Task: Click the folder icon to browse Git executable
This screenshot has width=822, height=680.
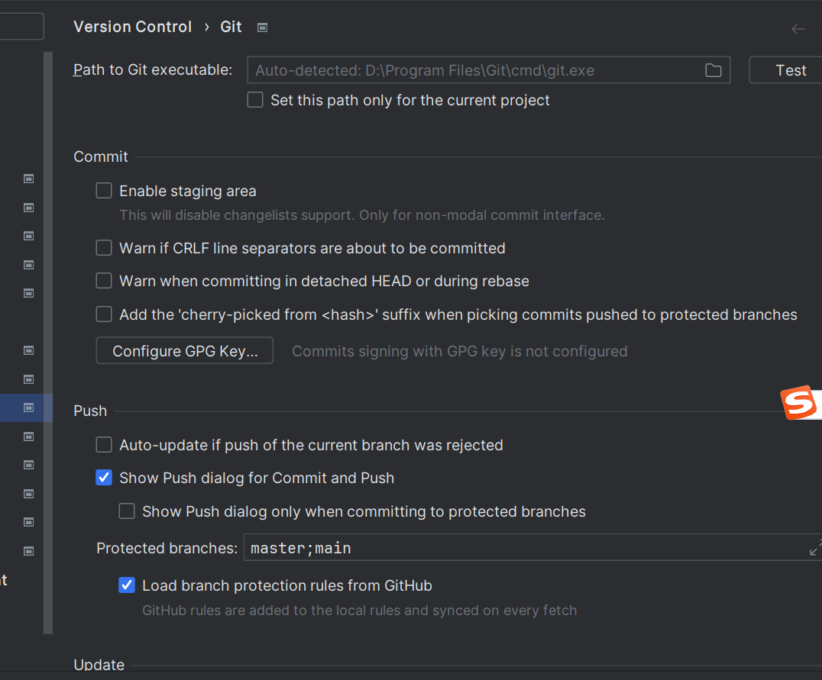Action: (x=713, y=70)
